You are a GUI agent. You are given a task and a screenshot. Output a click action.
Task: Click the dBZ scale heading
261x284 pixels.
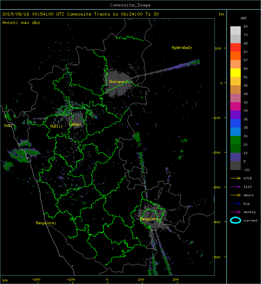point(243,18)
